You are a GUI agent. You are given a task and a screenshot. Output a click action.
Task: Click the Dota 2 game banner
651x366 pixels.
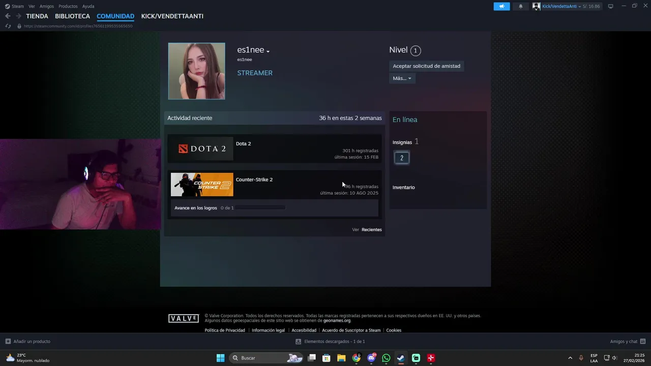pos(202,149)
